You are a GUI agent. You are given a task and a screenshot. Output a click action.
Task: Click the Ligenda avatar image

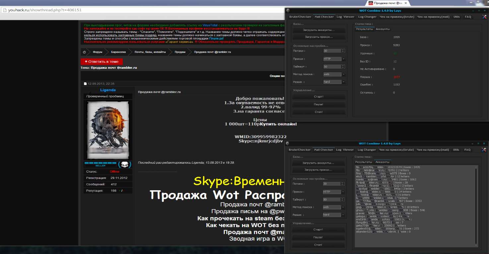[x=108, y=130]
